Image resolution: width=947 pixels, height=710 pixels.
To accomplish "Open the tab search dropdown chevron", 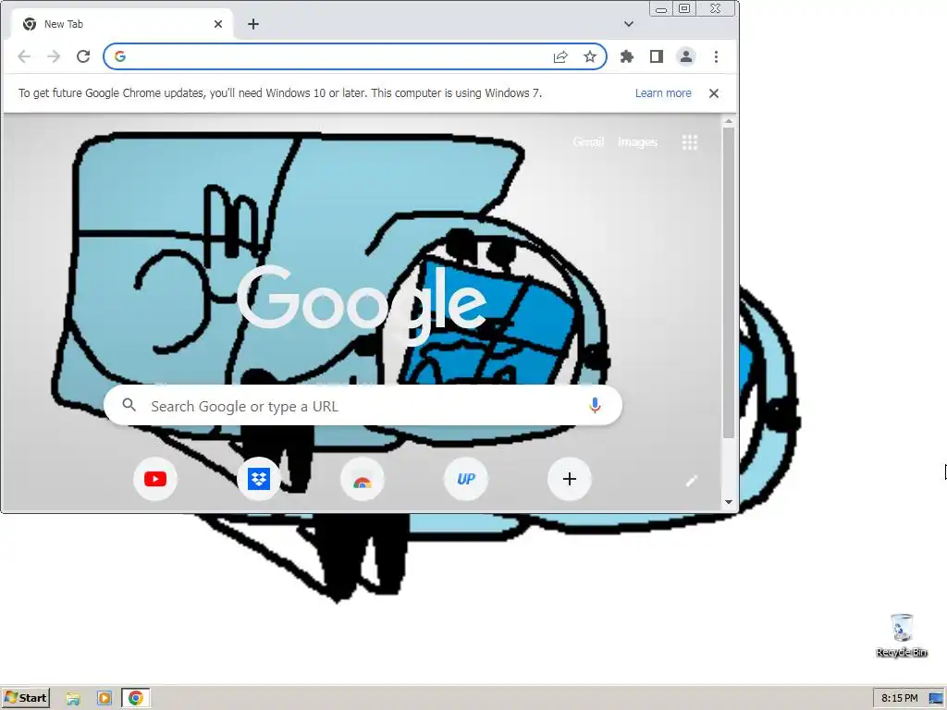I will (629, 24).
